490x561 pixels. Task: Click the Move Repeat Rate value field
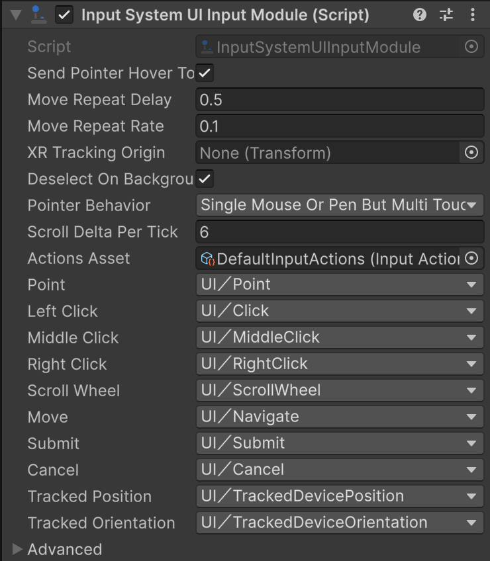pyautogui.click(x=340, y=126)
